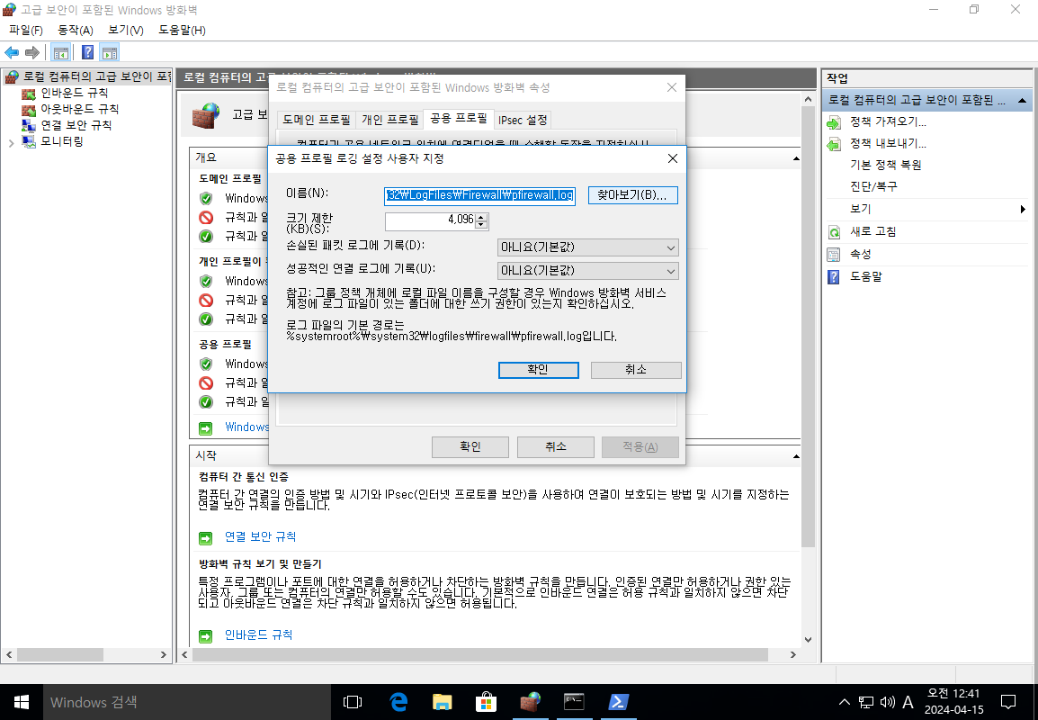The height and width of the screenshot is (720, 1038).
Task: Select 모니터링 node in the tree
Action: [61, 141]
